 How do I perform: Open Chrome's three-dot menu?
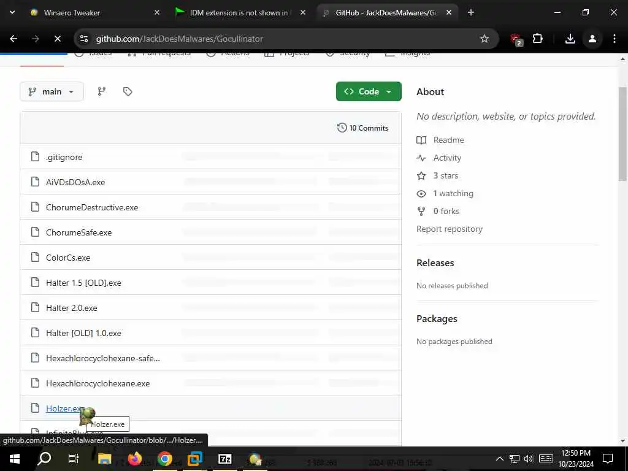[615, 39]
